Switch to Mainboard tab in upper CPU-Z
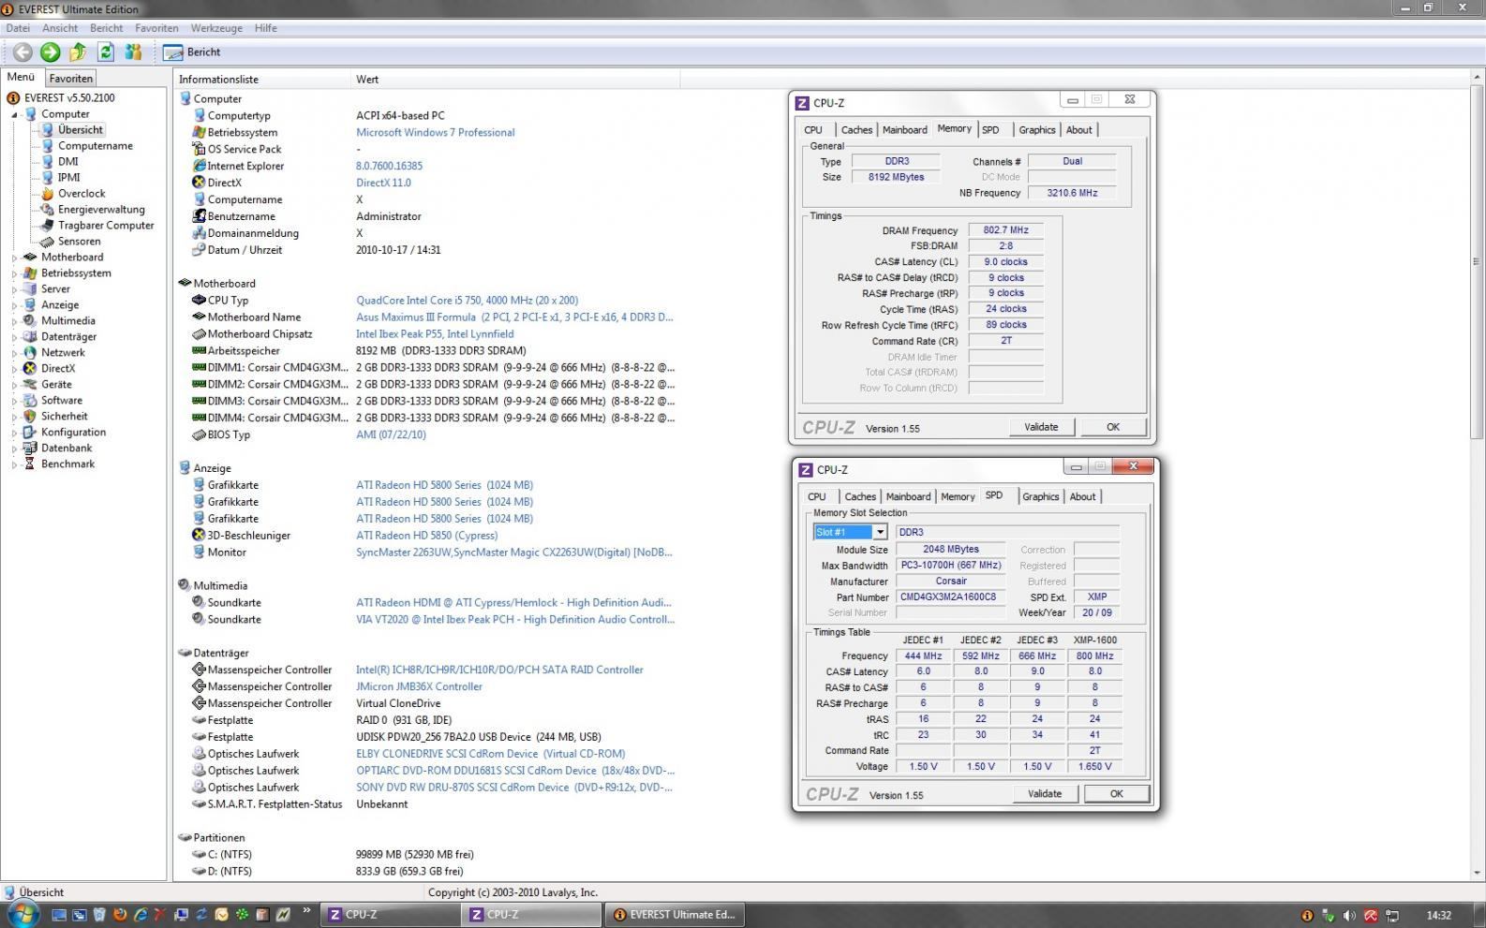1486x928 pixels. point(904,130)
